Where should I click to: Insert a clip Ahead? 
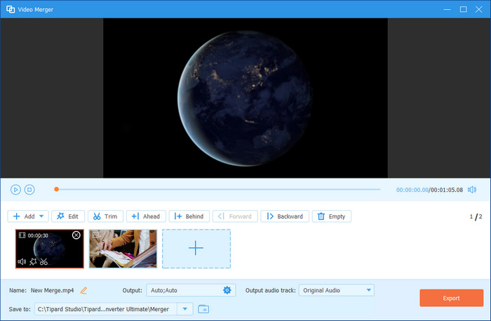coord(146,216)
